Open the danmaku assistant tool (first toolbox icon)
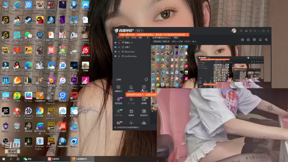288x162 pixels. (x=118, y=88)
